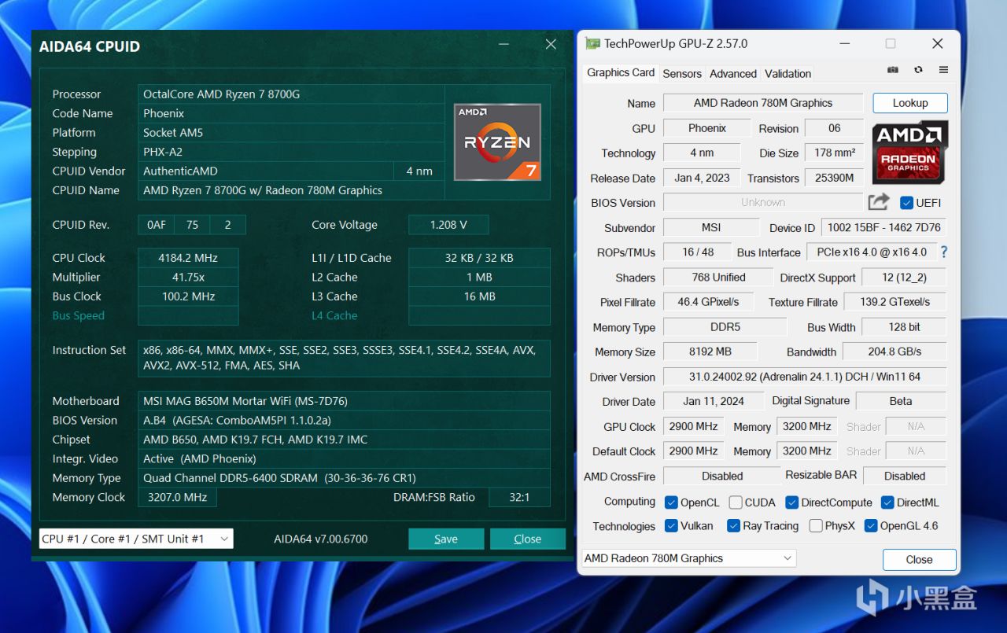Switch to the Validation tab

[x=788, y=73]
